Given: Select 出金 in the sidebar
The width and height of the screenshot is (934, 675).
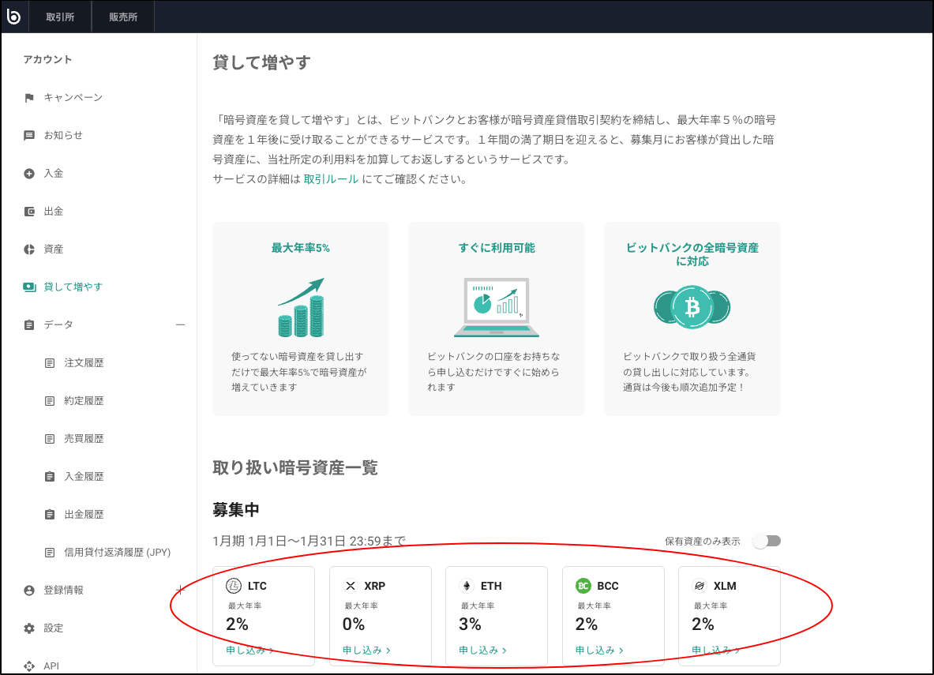Looking at the screenshot, I should [54, 212].
